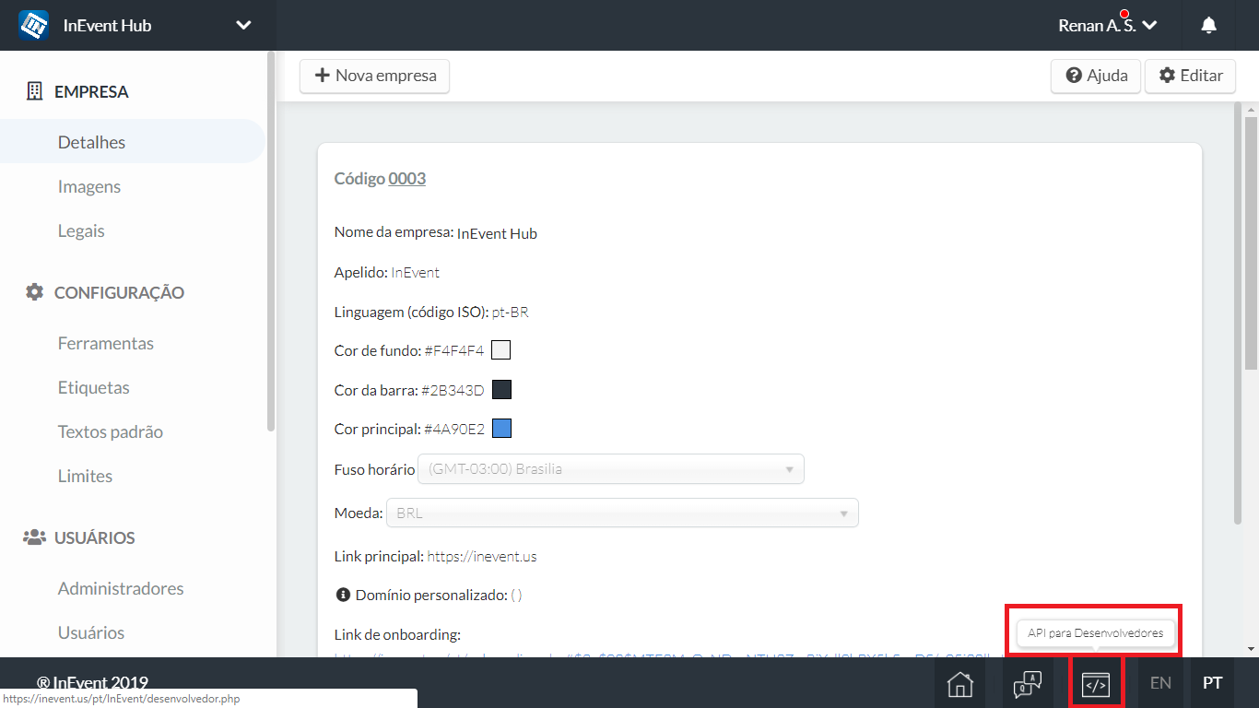Click the https://inevent.us main link text
Image resolution: width=1259 pixels, height=708 pixels.
(x=482, y=557)
